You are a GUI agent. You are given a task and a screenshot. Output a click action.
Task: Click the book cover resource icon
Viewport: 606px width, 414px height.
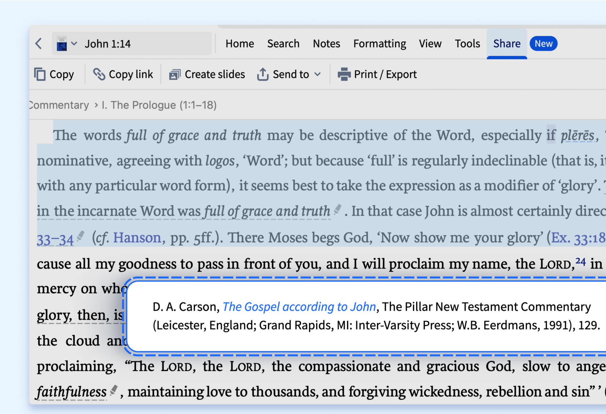coord(62,44)
